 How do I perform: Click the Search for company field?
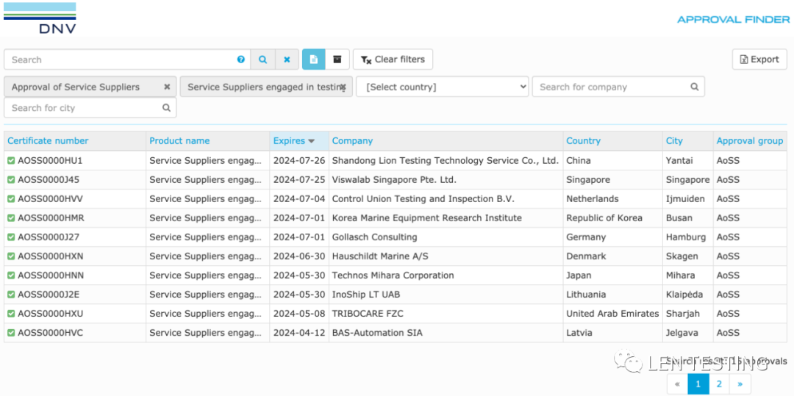[618, 87]
